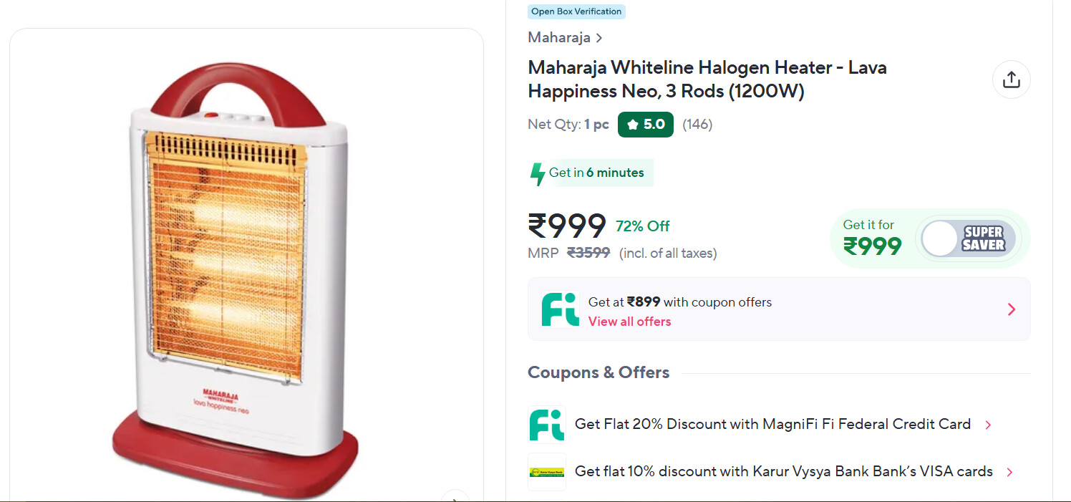1071x502 pixels.
Task: Click the View all offers link
Action: (x=629, y=322)
